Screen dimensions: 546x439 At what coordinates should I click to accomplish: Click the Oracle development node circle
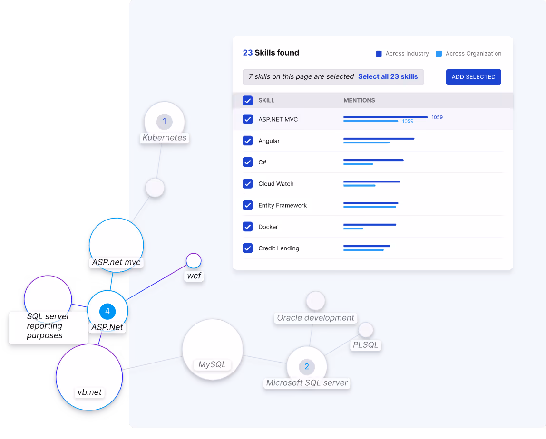click(315, 301)
